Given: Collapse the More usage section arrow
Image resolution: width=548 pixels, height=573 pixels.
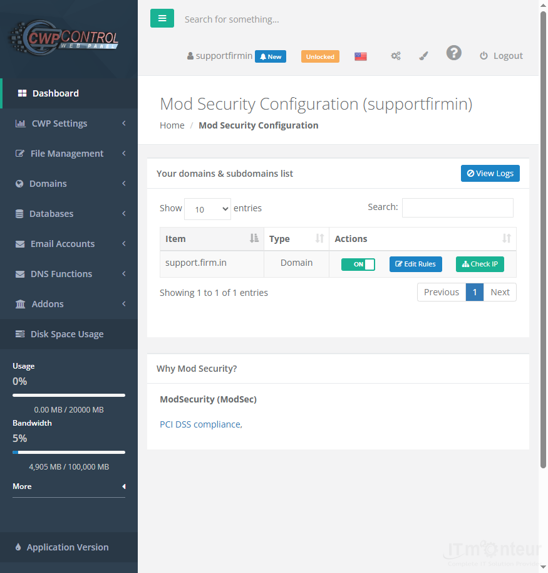Looking at the screenshot, I should click(124, 486).
